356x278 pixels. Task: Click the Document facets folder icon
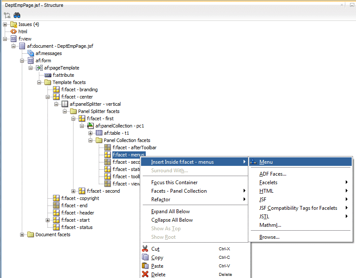point(31,234)
